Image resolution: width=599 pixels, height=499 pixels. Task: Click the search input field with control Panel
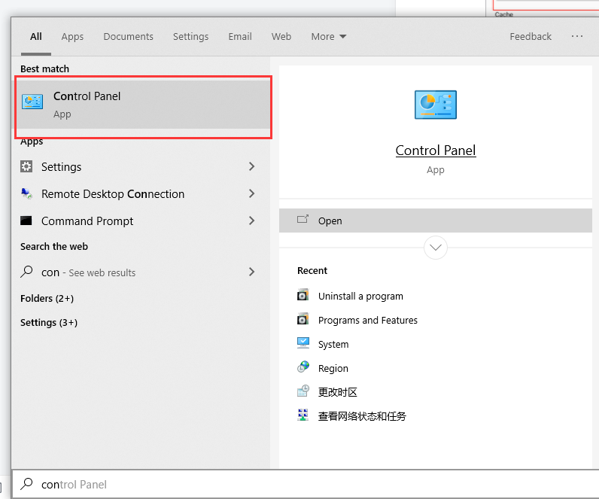click(x=306, y=484)
